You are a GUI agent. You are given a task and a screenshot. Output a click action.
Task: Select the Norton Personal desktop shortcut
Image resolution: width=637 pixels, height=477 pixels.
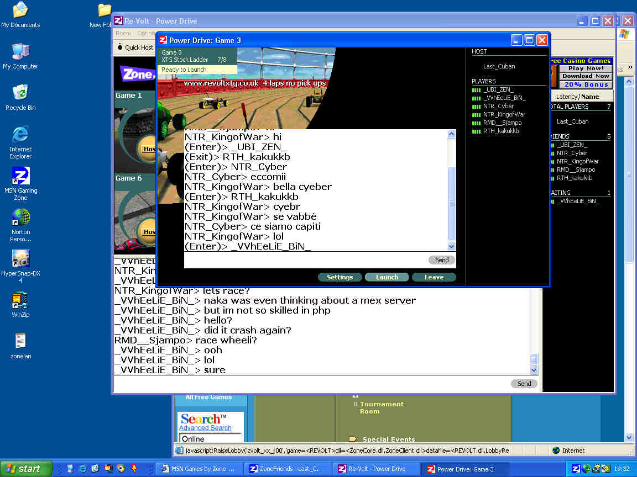coord(20,225)
